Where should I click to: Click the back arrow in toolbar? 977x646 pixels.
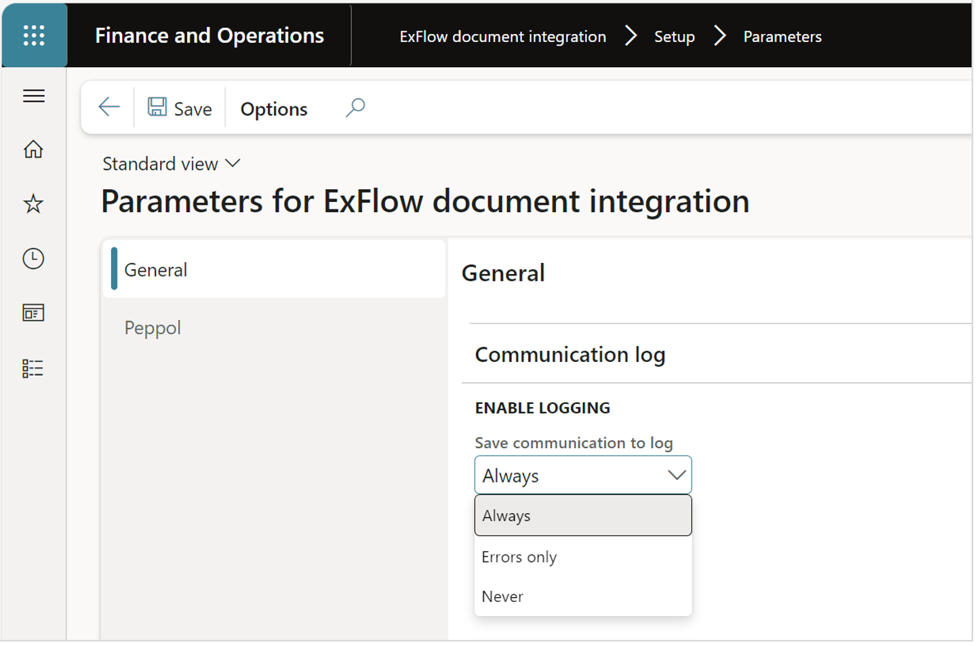tap(109, 107)
